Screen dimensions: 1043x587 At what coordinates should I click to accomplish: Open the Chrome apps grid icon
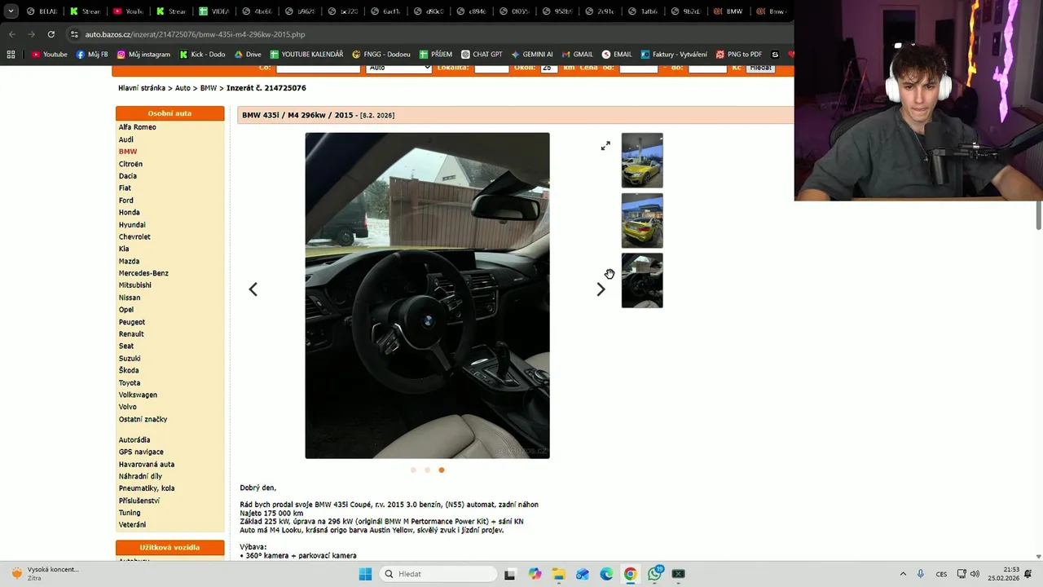[x=11, y=55]
